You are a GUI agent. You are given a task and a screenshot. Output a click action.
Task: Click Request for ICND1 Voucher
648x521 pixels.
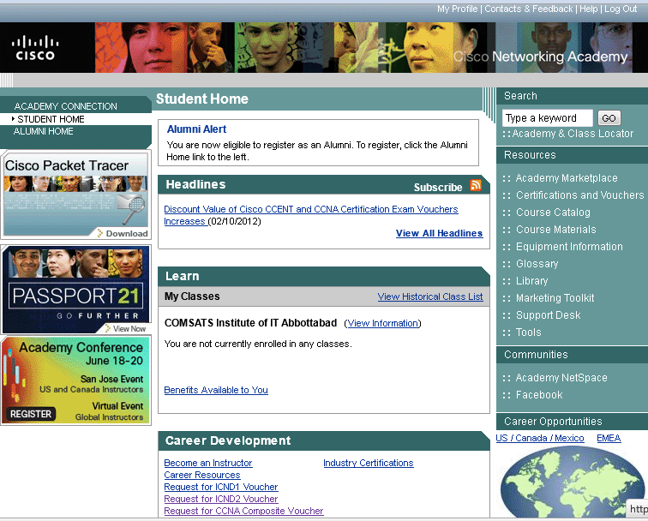point(220,487)
